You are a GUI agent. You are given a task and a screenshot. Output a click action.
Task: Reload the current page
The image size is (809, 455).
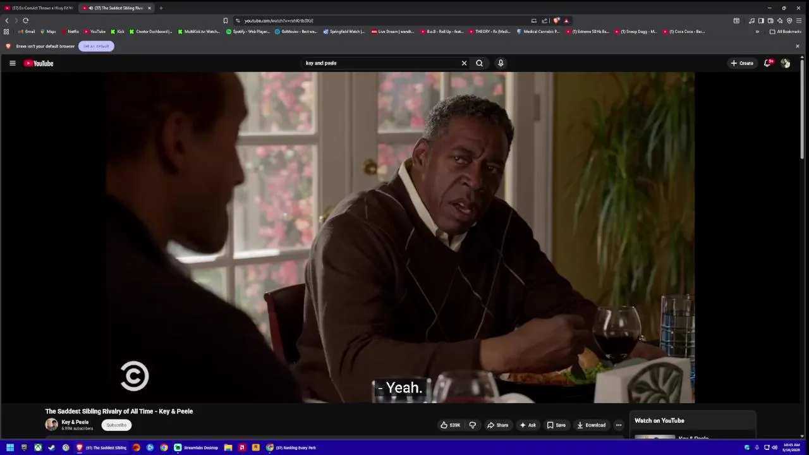point(26,21)
